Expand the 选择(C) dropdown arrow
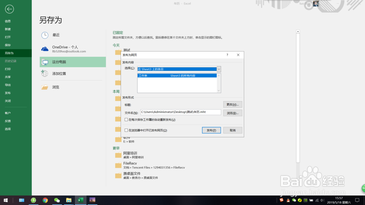365x205 pixels. point(219,69)
